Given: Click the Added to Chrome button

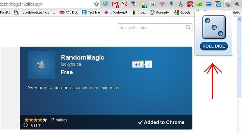Looking at the screenshot, I should point(161,122).
